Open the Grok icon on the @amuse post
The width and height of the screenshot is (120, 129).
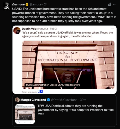(x=109, y=4)
